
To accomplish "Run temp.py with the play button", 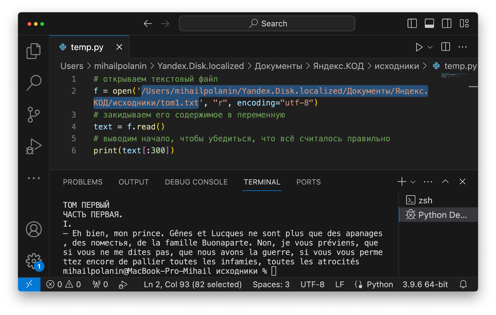I will [420, 47].
